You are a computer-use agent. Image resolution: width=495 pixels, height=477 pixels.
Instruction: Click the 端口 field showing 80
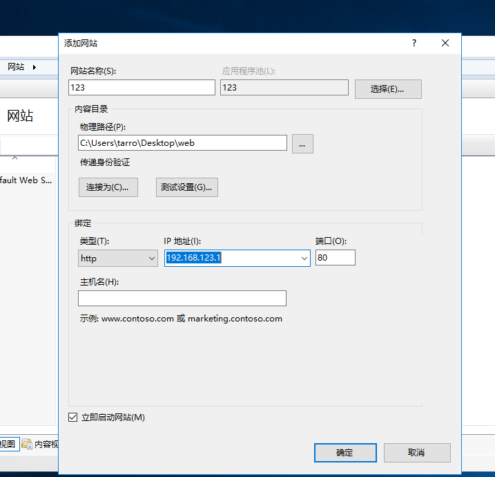click(336, 258)
